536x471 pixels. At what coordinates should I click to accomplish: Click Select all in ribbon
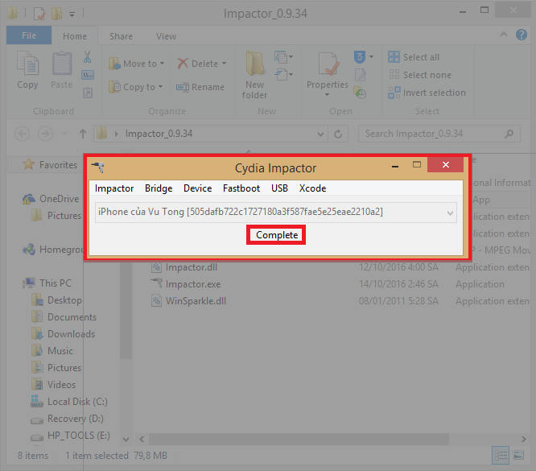click(x=414, y=57)
